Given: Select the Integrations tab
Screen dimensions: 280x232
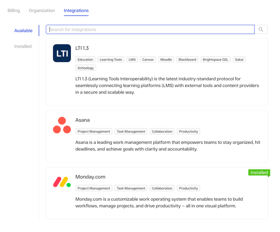Looking at the screenshot, I should [76, 10].
